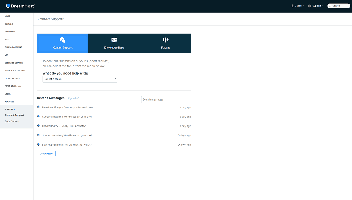The width and height of the screenshot is (352, 200).
Task: Open Data Centers in the sidebar
Action: (12, 121)
